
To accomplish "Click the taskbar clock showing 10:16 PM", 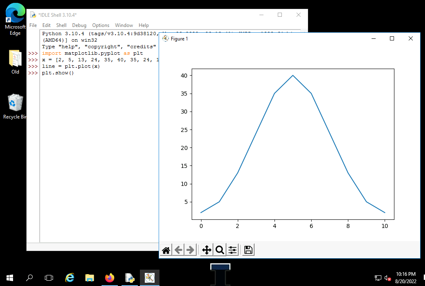I will click(406, 278).
